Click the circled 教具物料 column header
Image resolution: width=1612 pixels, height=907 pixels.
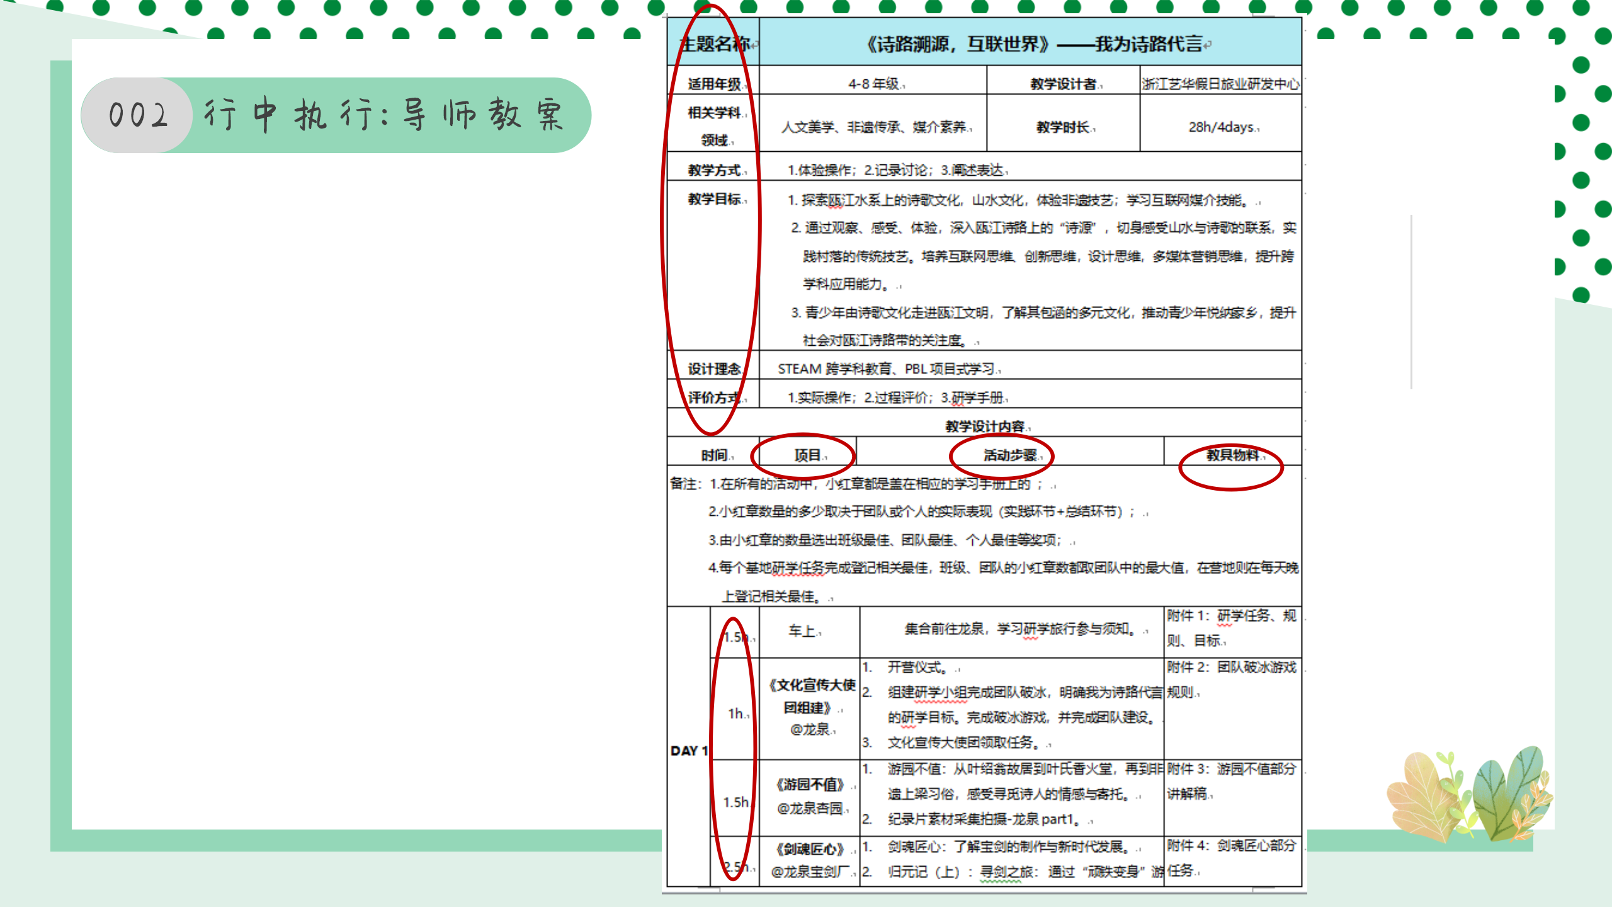(x=1232, y=455)
